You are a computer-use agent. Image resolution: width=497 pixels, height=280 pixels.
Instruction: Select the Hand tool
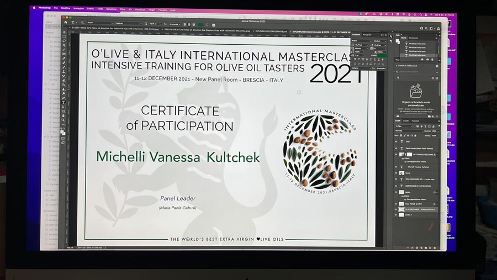point(64,115)
